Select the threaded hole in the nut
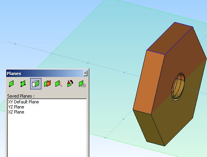This screenshot has height=157, width=207. click(178, 87)
